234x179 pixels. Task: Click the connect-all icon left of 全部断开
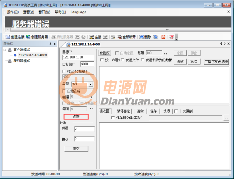(113, 37)
